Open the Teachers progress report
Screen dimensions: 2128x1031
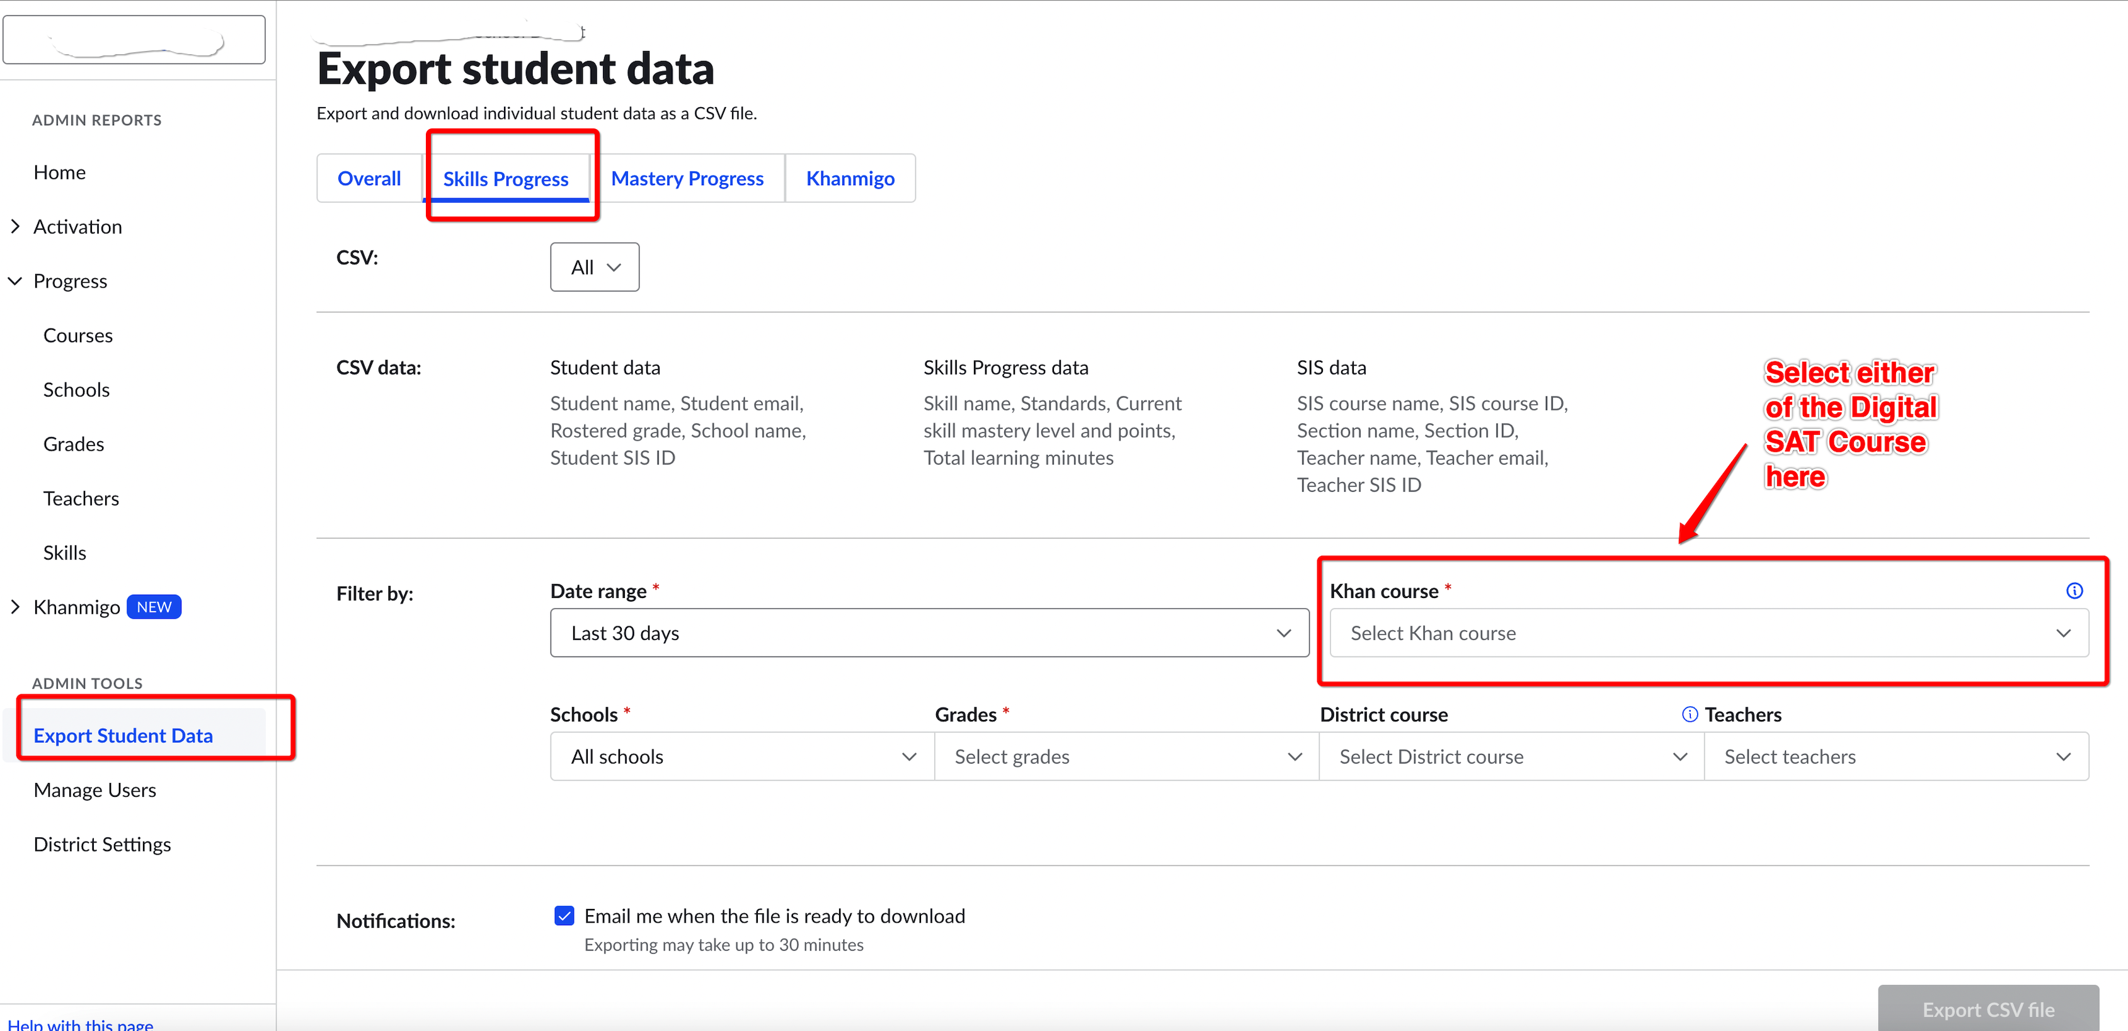81,499
